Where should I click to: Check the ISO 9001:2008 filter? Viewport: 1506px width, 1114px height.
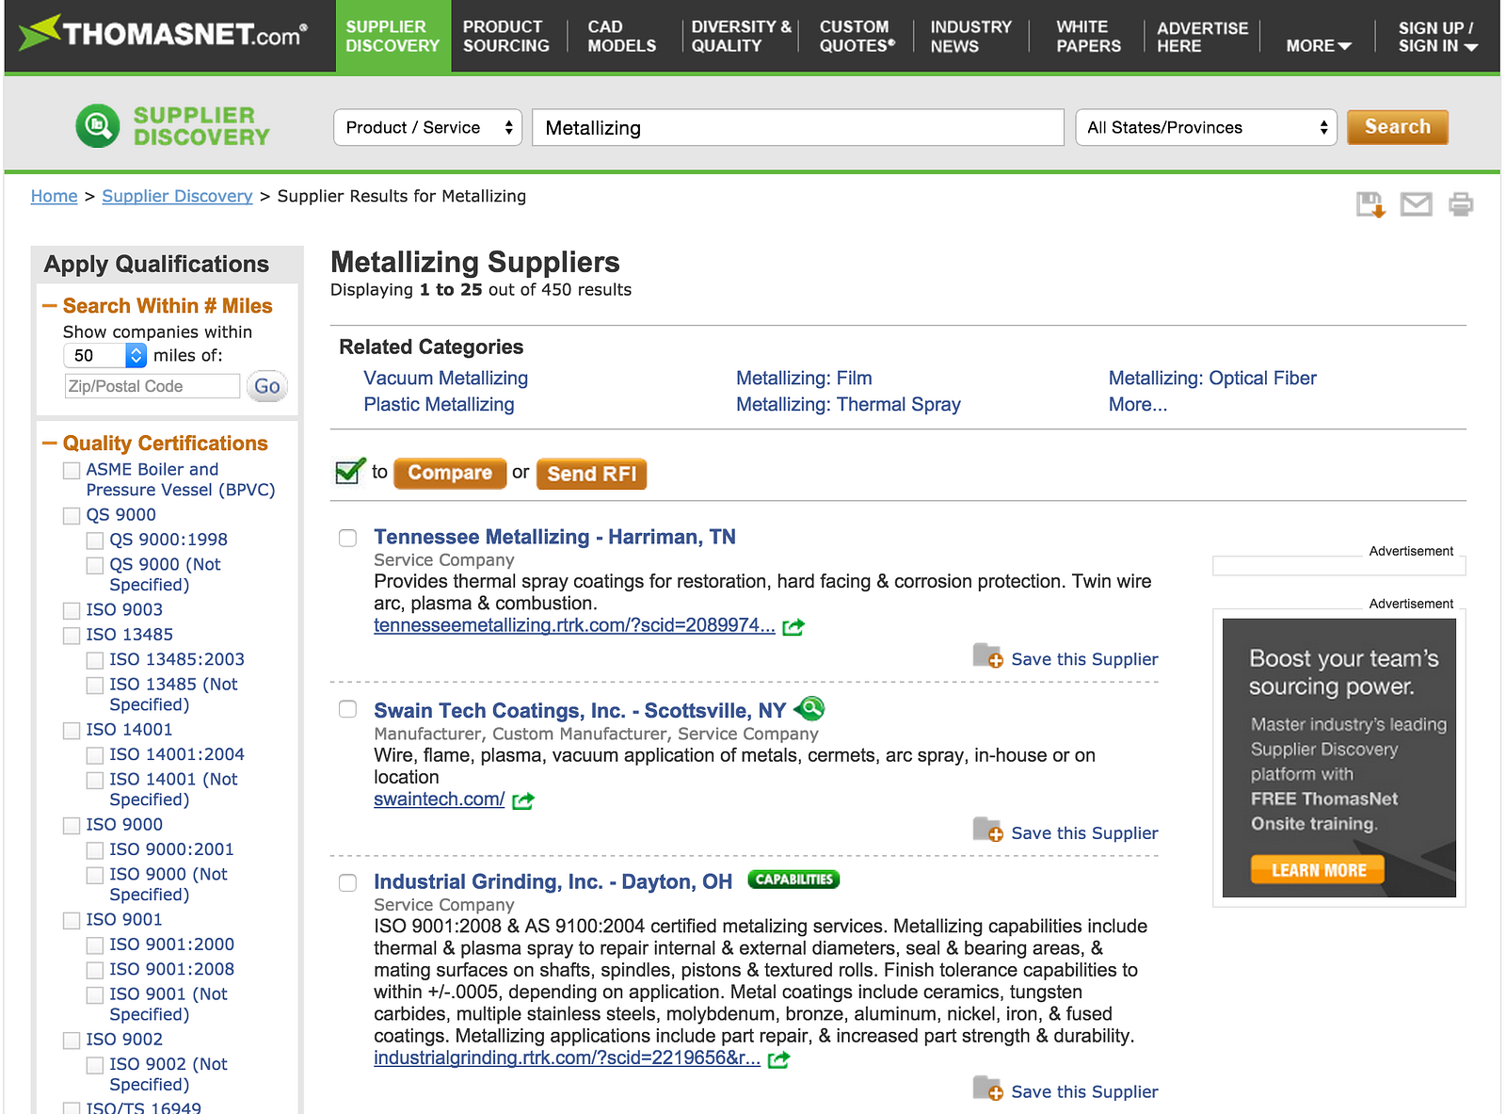[95, 970]
